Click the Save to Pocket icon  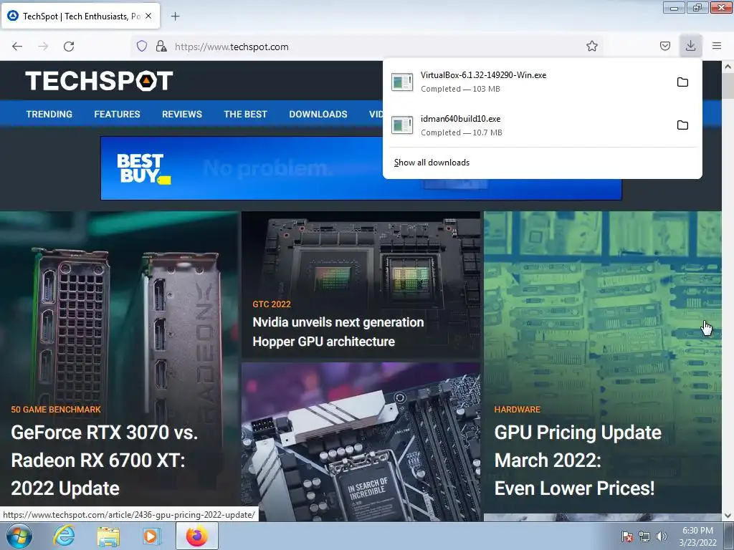point(664,46)
